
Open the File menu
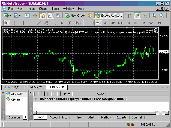[x=10, y=9]
